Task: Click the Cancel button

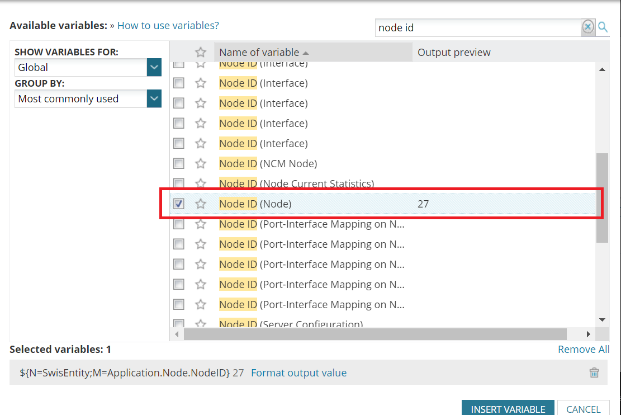Action: [x=583, y=409]
